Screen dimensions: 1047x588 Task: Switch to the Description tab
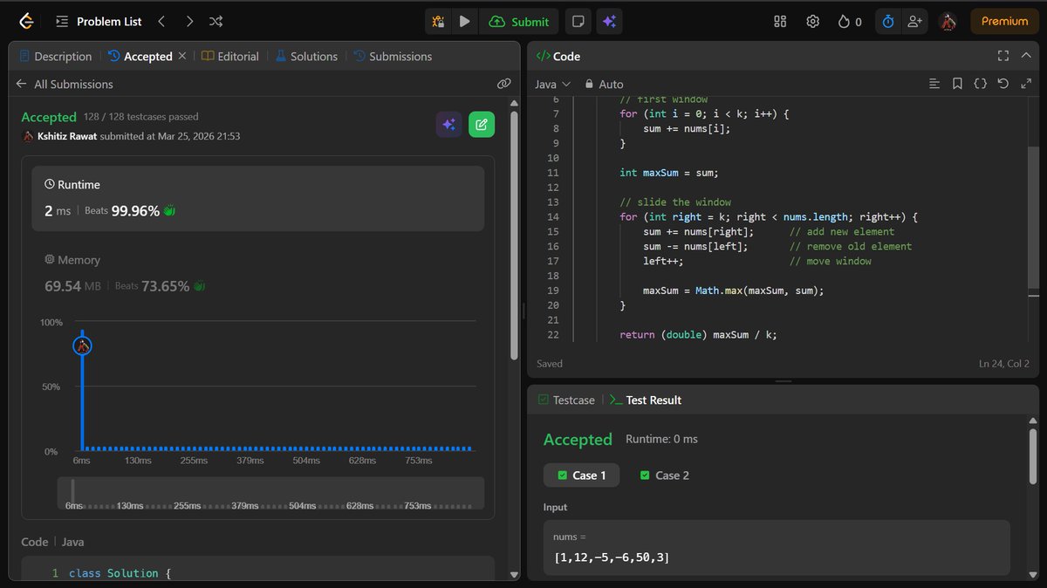54,56
